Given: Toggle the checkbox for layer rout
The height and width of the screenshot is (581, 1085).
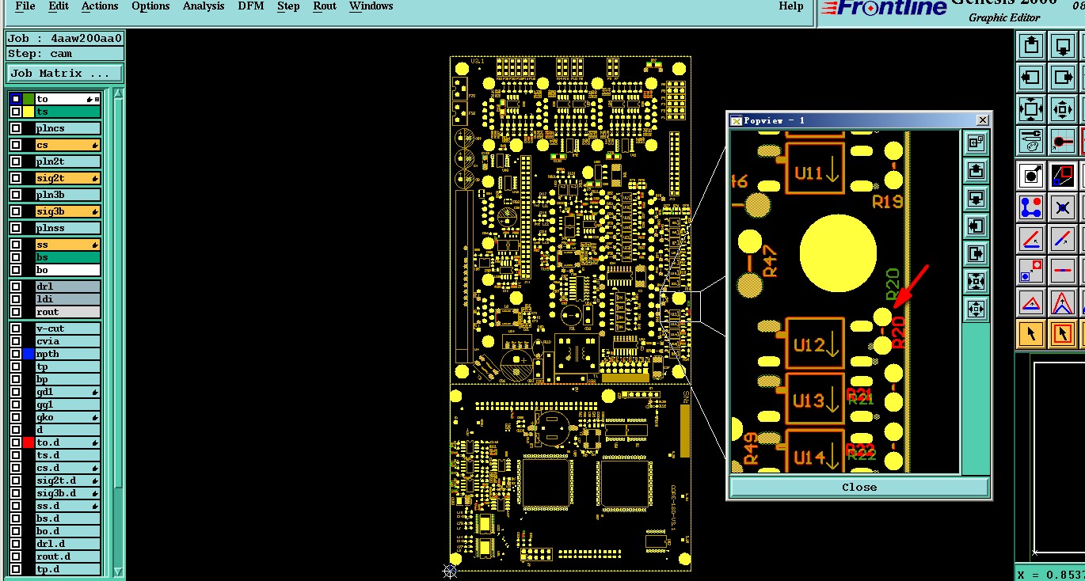Looking at the screenshot, I should pos(16,312).
